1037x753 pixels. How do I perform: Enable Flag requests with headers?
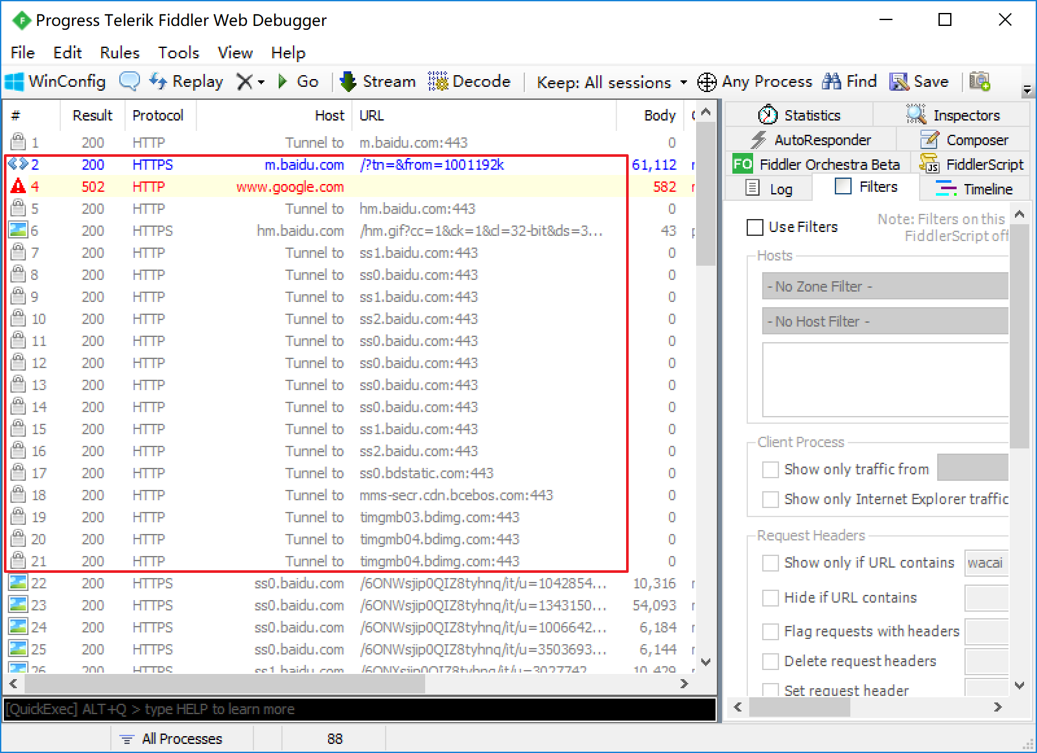(771, 631)
